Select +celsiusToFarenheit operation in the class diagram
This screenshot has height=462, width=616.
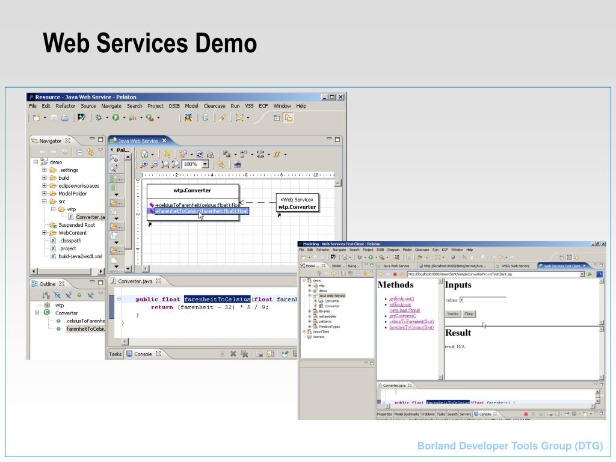pos(194,205)
